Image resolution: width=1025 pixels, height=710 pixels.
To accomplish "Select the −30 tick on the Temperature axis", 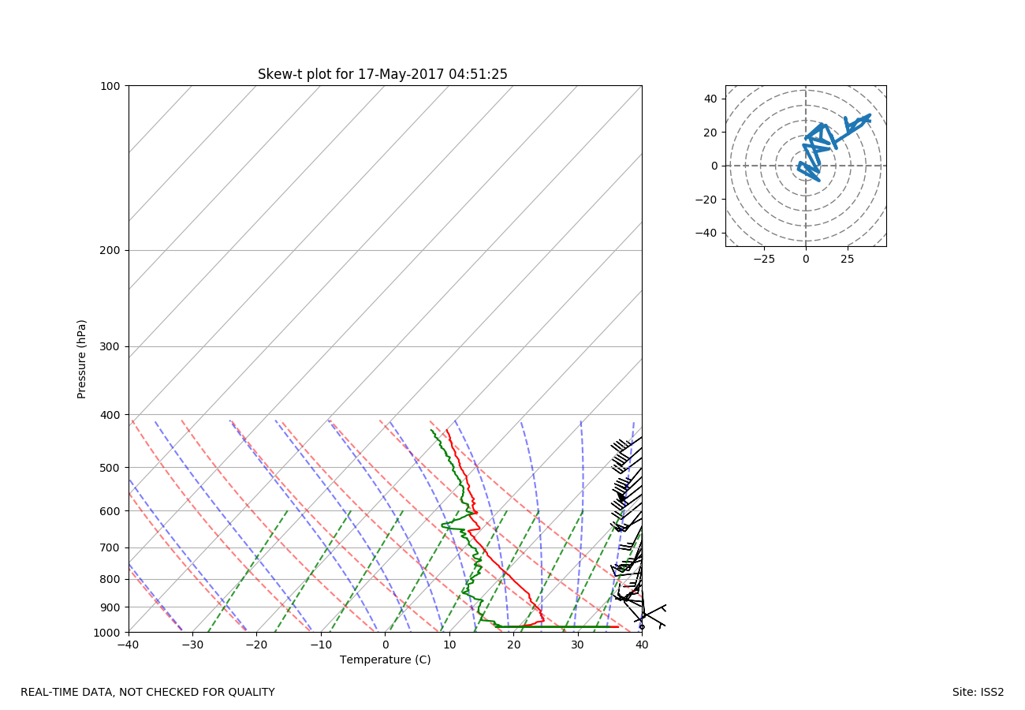I will pos(192,645).
